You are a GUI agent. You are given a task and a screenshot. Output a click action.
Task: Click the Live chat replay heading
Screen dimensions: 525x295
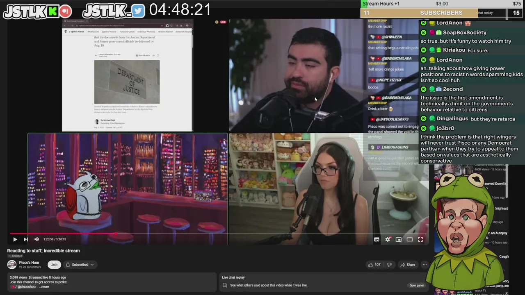(233, 277)
